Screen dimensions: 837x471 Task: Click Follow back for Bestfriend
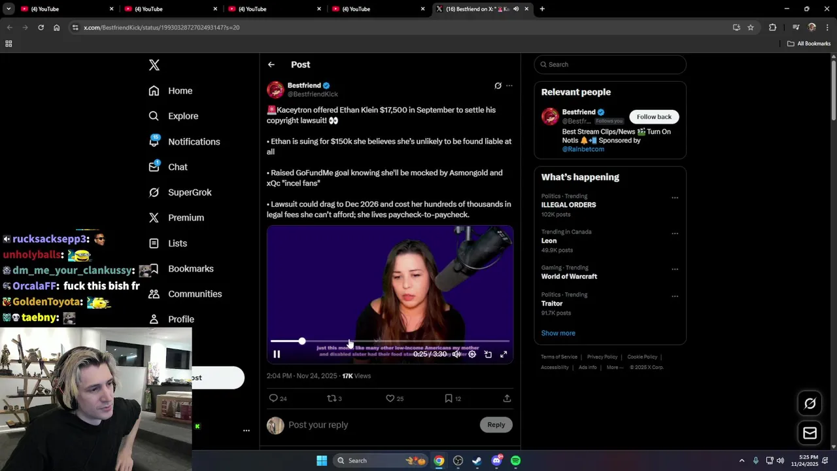[654, 116]
